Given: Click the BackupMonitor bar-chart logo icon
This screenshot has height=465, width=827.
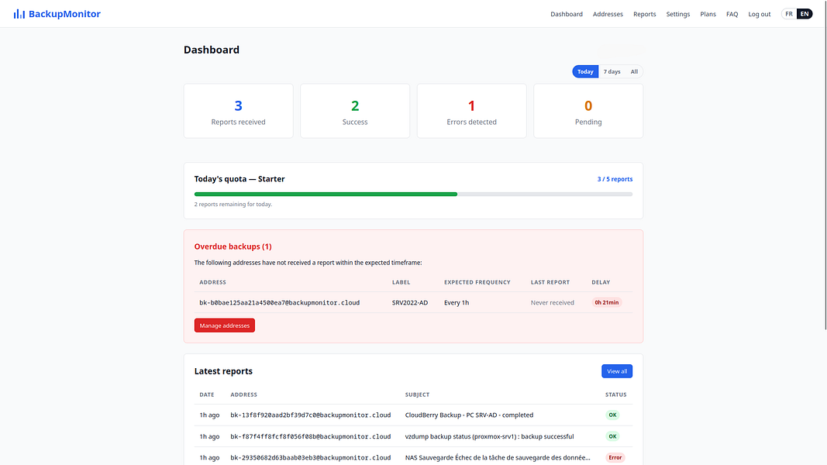Looking at the screenshot, I should [x=19, y=14].
